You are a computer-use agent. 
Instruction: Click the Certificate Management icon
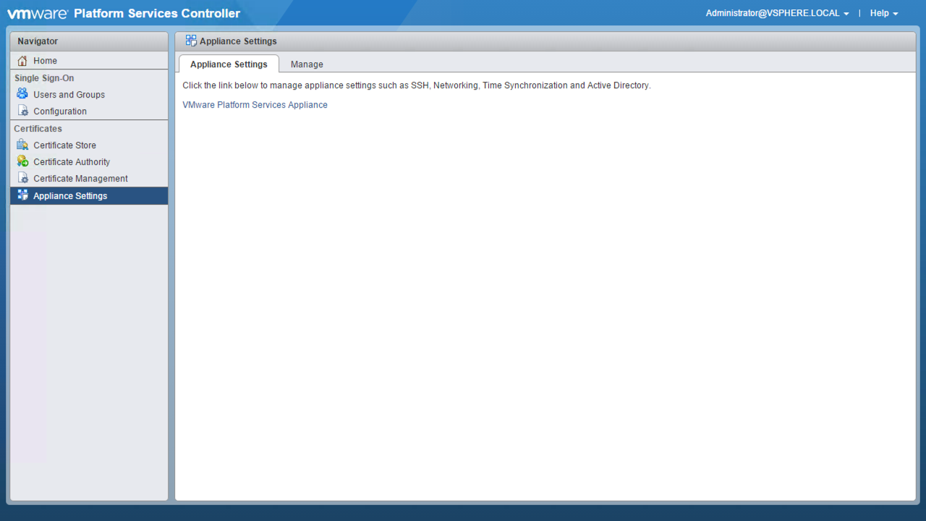click(22, 178)
